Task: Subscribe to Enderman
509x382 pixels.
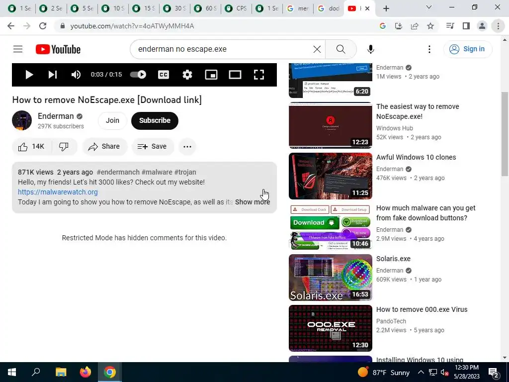Action: point(155,120)
